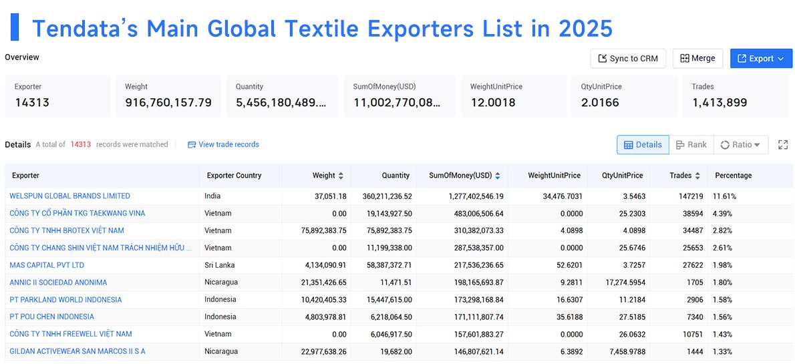Switch to the Rank view tab
The image size is (795, 364).
(x=691, y=144)
